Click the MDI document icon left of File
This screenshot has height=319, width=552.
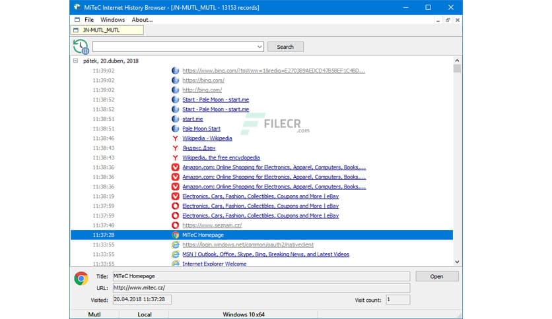(77, 20)
